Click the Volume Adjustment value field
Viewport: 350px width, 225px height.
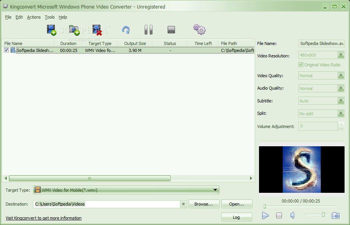click(x=318, y=126)
